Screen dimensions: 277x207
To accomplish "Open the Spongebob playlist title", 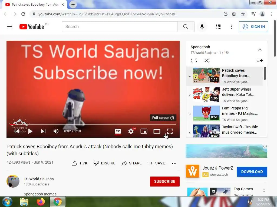I will (200, 47).
